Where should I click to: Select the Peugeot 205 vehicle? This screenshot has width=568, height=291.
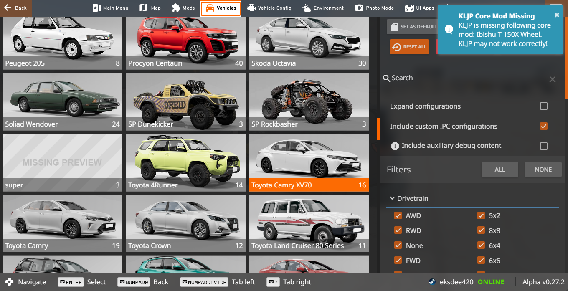tap(62, 43)
